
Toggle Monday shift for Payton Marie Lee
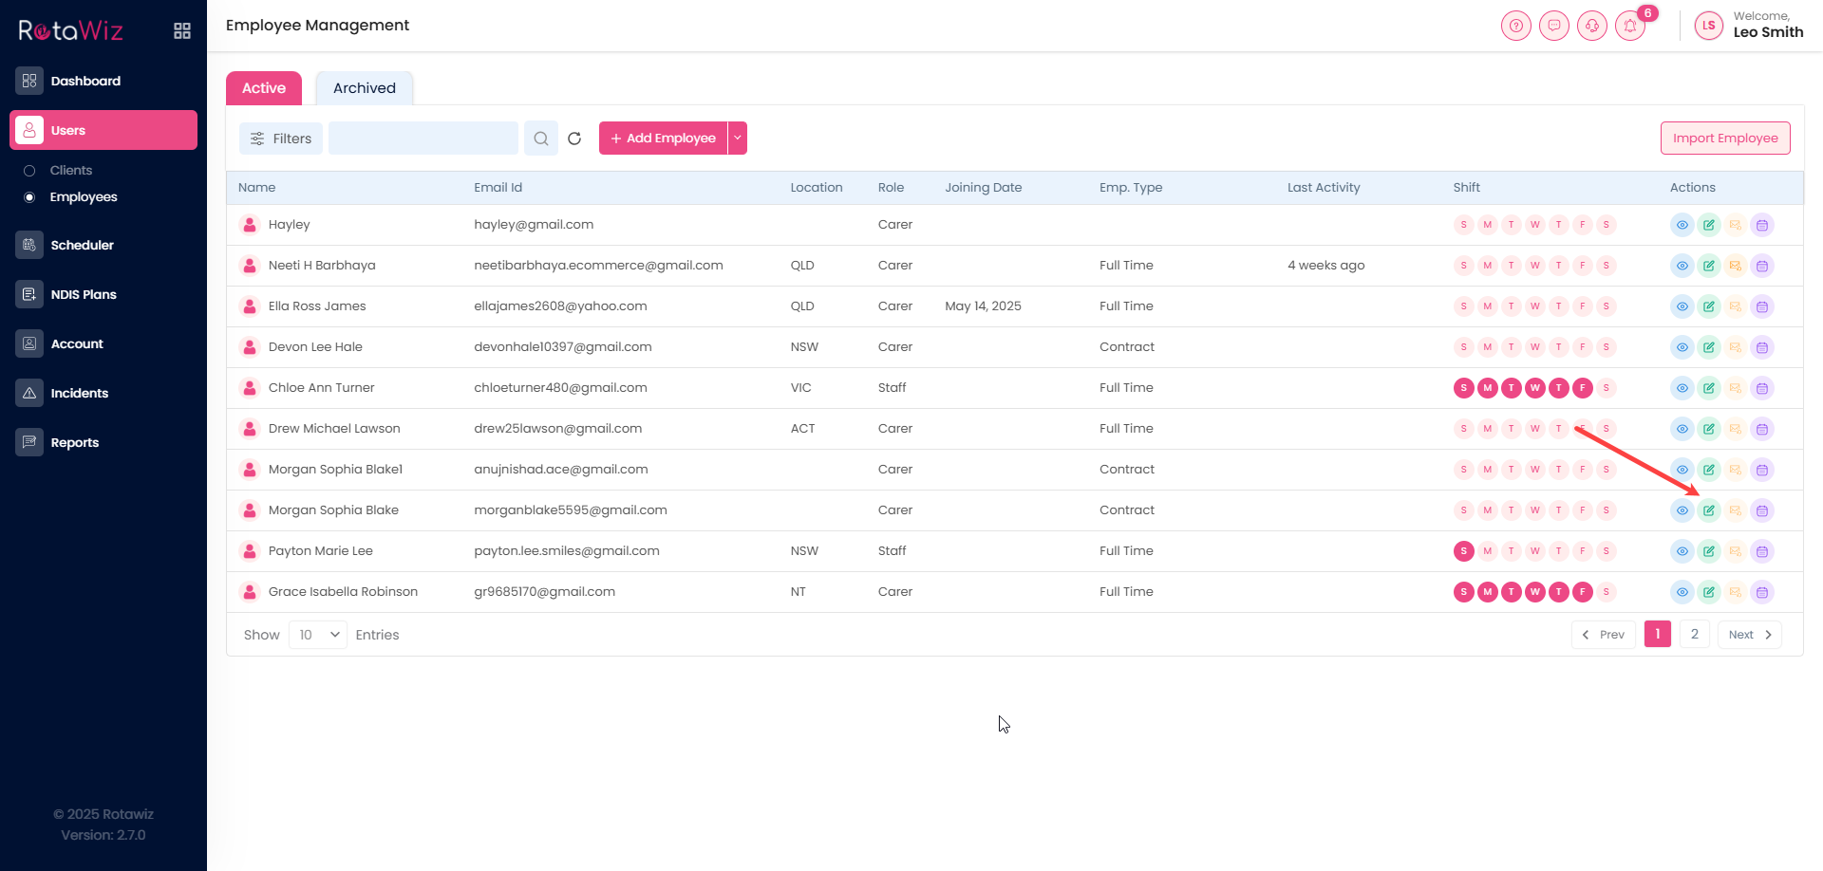pyautogui.click(x=1487, y=551)
